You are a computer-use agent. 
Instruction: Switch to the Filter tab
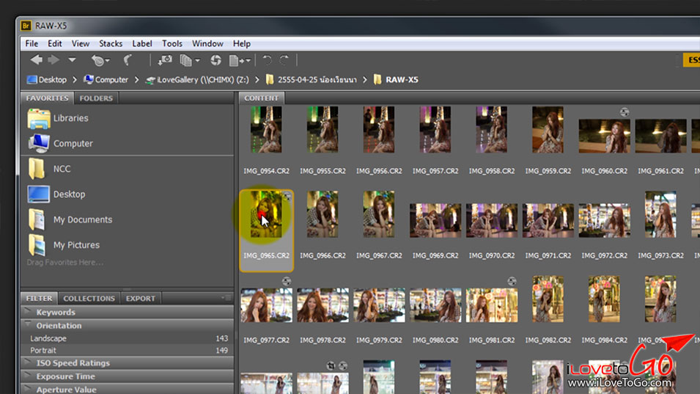pyautogui.click(x=40, y=298)
